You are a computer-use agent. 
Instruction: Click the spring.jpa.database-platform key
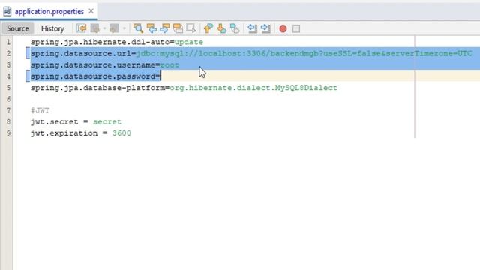tap(97, 88)
